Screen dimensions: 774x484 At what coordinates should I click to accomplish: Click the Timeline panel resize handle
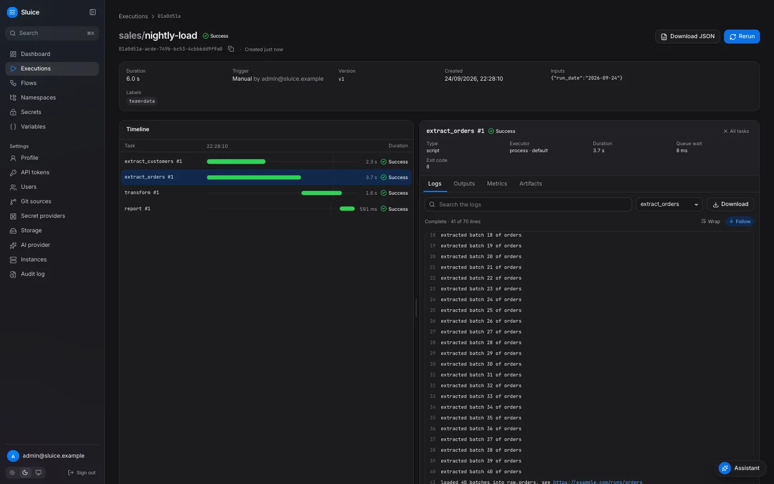pos(417,308)
